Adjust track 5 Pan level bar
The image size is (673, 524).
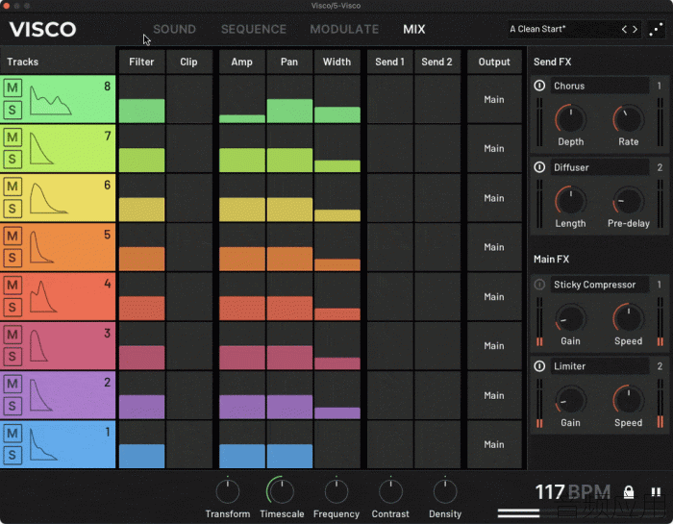point(289,259)
